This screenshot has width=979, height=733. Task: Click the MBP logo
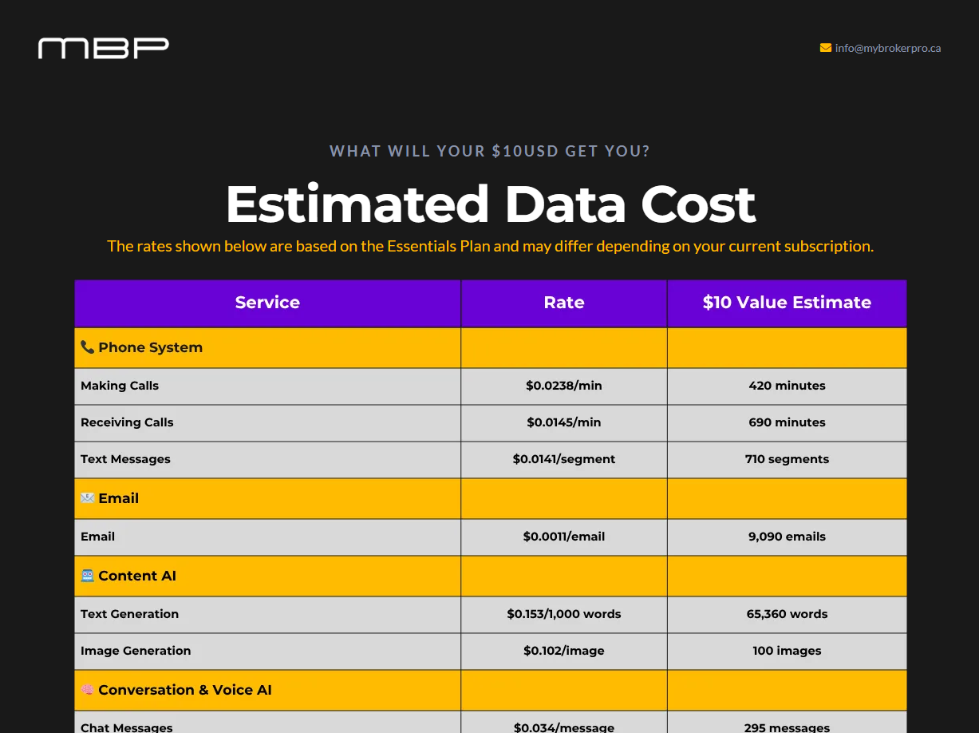tap(104, 48)
